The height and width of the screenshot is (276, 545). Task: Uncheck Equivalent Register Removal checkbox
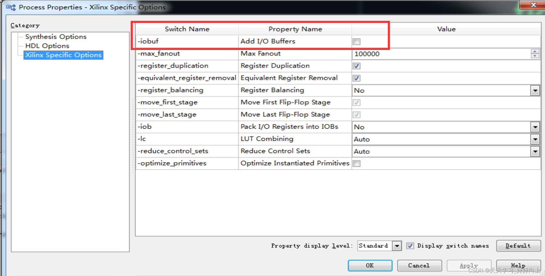coord(356,78)
